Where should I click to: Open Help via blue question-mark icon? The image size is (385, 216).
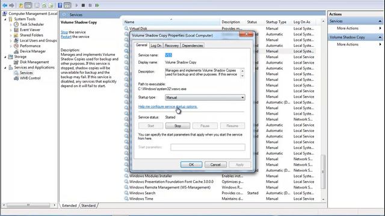[x=60, y=5]
